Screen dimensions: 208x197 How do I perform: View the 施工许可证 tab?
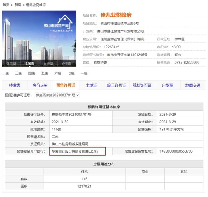tap(117, 85)
